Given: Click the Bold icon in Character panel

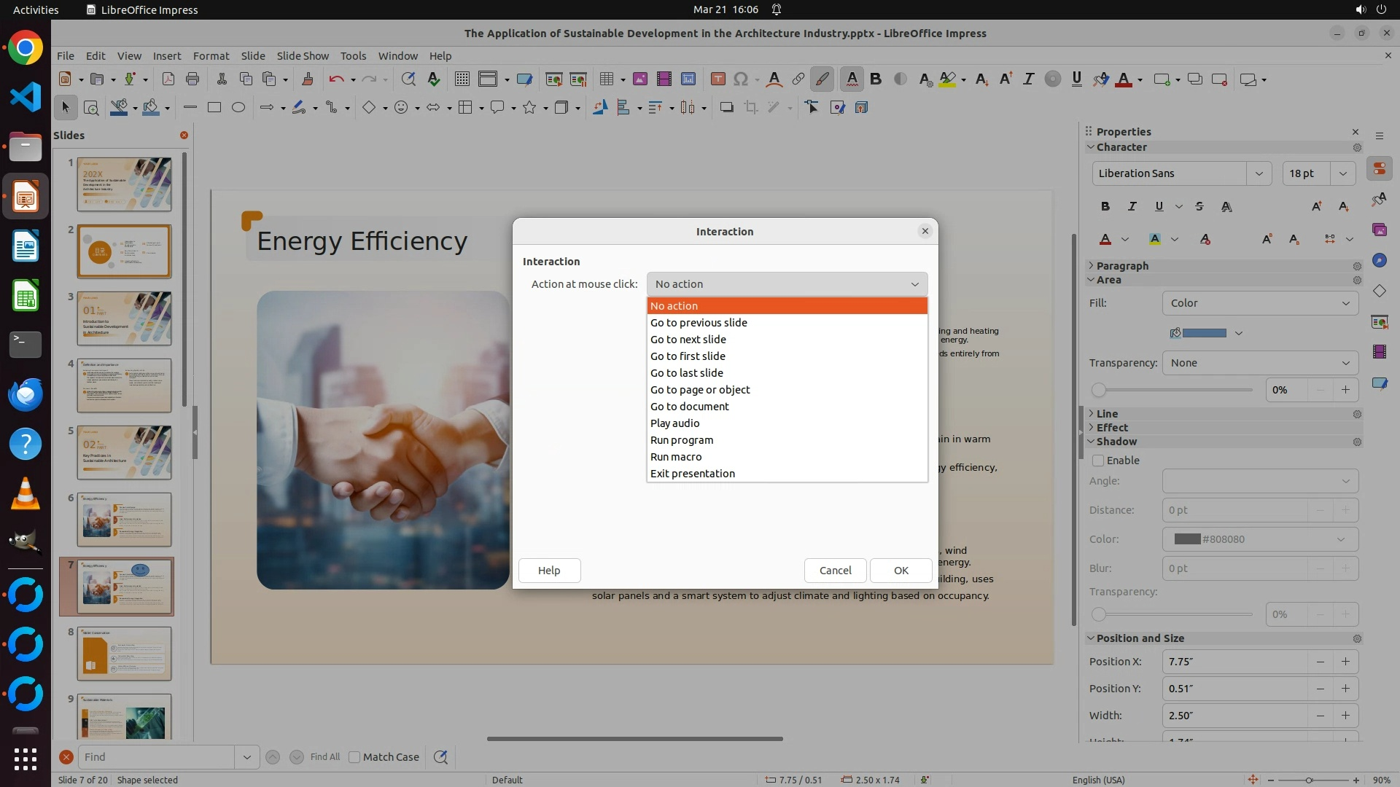Looking at the screenshot, I should [1105, 206].
